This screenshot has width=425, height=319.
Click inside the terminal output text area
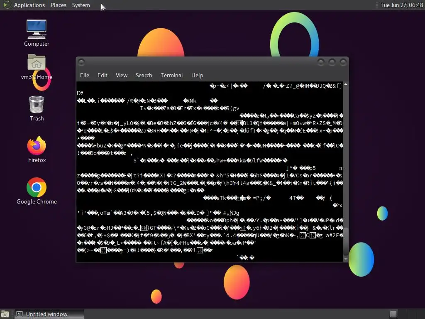click(x=210, y=172)
